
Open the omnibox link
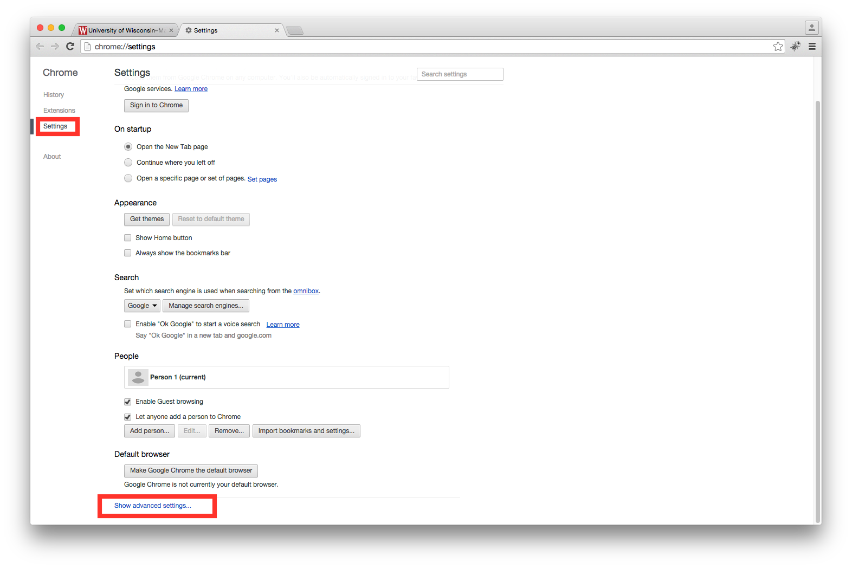[306, 291]
